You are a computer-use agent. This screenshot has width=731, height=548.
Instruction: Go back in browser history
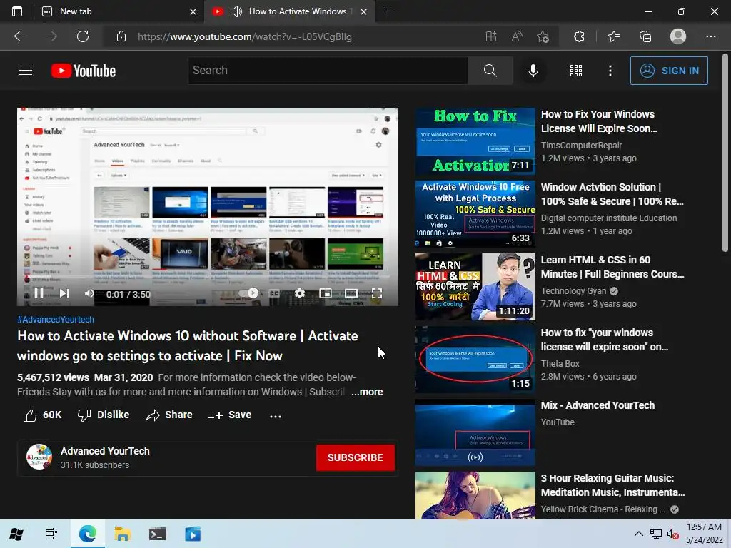tap(20, 36)
